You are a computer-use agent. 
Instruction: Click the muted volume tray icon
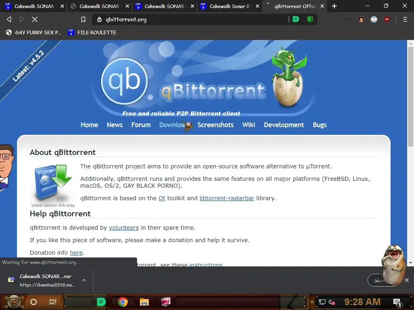point(332,302)
